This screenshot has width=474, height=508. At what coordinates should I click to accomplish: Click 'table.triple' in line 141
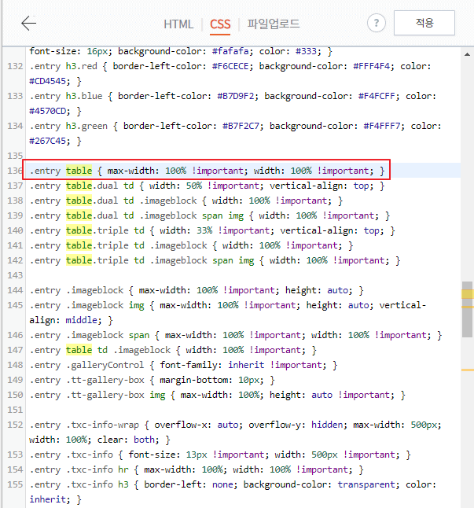(x=97, y=245)
